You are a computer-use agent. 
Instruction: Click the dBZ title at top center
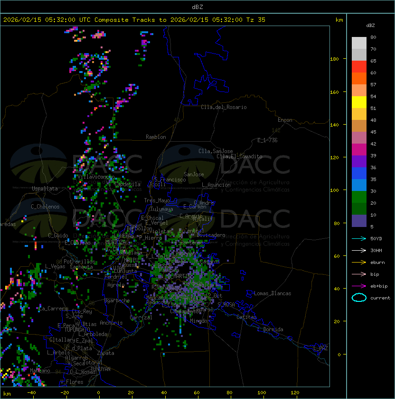click(197, 7)
